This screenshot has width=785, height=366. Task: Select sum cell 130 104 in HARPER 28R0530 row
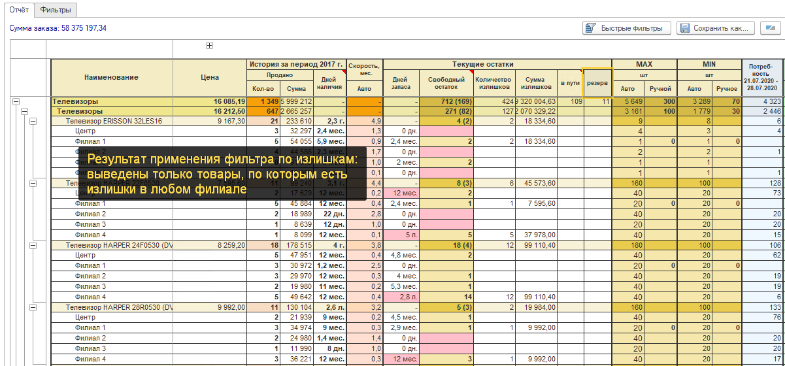click(x=297, y=307)
